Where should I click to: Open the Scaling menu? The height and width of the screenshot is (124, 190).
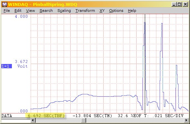pyautogui.click(x=64, y=11)
